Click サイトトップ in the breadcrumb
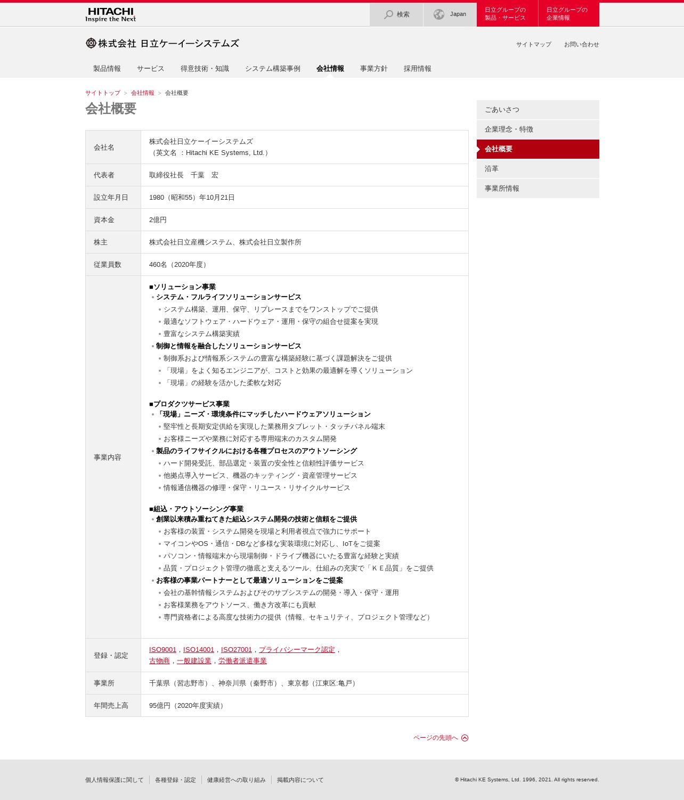The image size is (684, 800). tap(103, 93)
